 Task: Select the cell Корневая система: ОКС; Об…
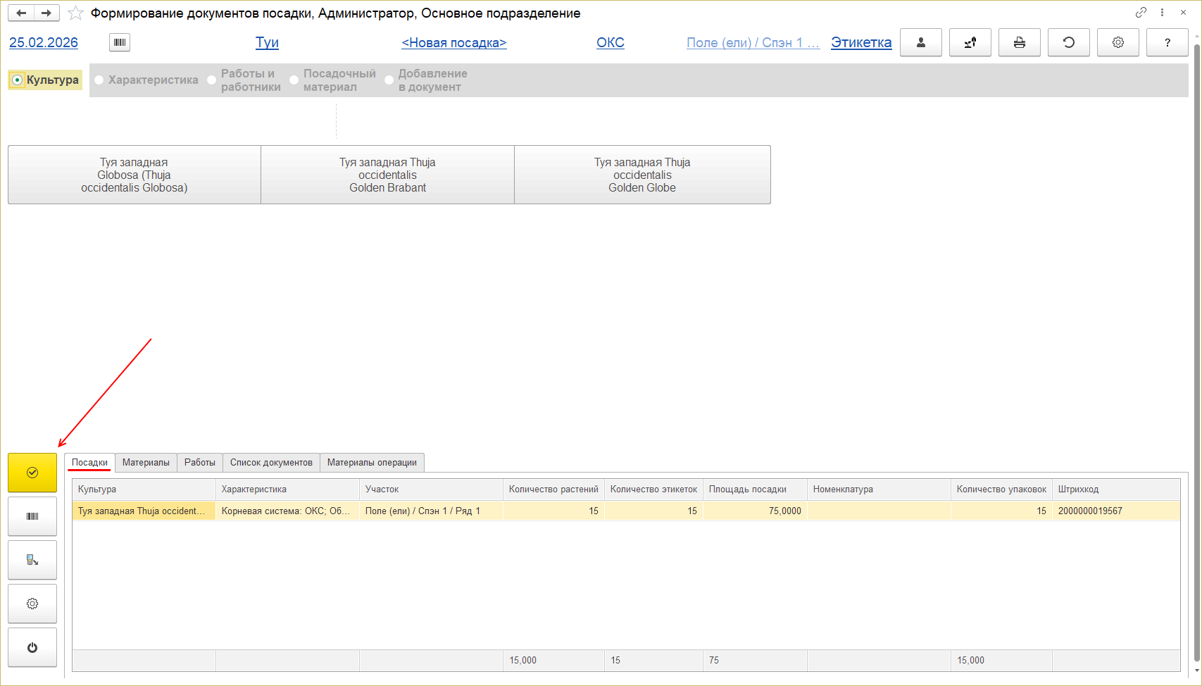287,511
